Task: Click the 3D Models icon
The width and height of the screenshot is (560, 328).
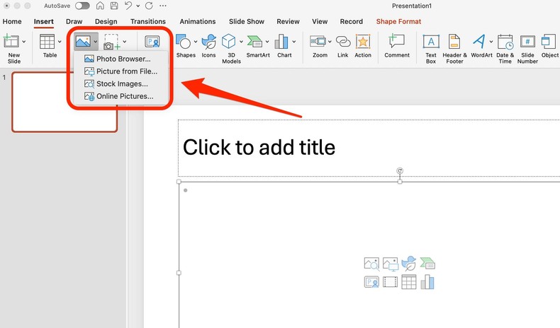Action: 230,42
